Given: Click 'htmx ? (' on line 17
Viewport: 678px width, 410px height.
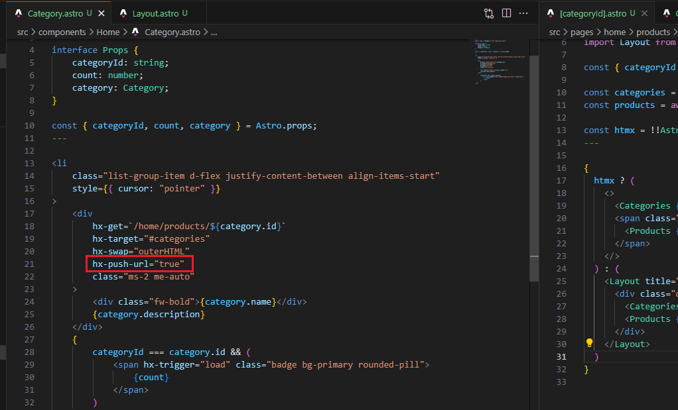Looking at the screenshot, I should 614,180.
